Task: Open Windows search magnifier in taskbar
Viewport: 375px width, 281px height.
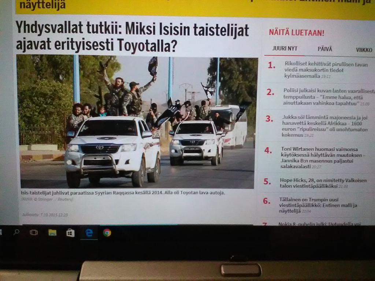Action: (16, 232)
